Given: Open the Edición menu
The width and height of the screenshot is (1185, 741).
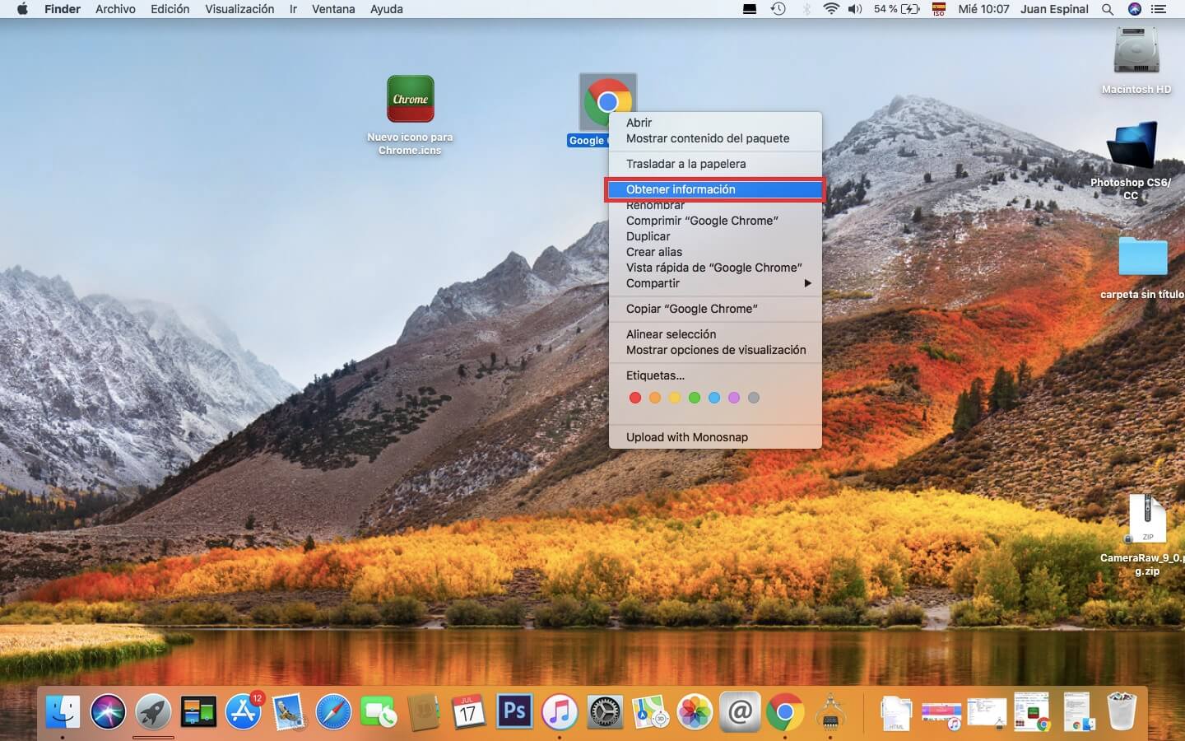Looking at the screenshot, I should click(x=170, y=9).
